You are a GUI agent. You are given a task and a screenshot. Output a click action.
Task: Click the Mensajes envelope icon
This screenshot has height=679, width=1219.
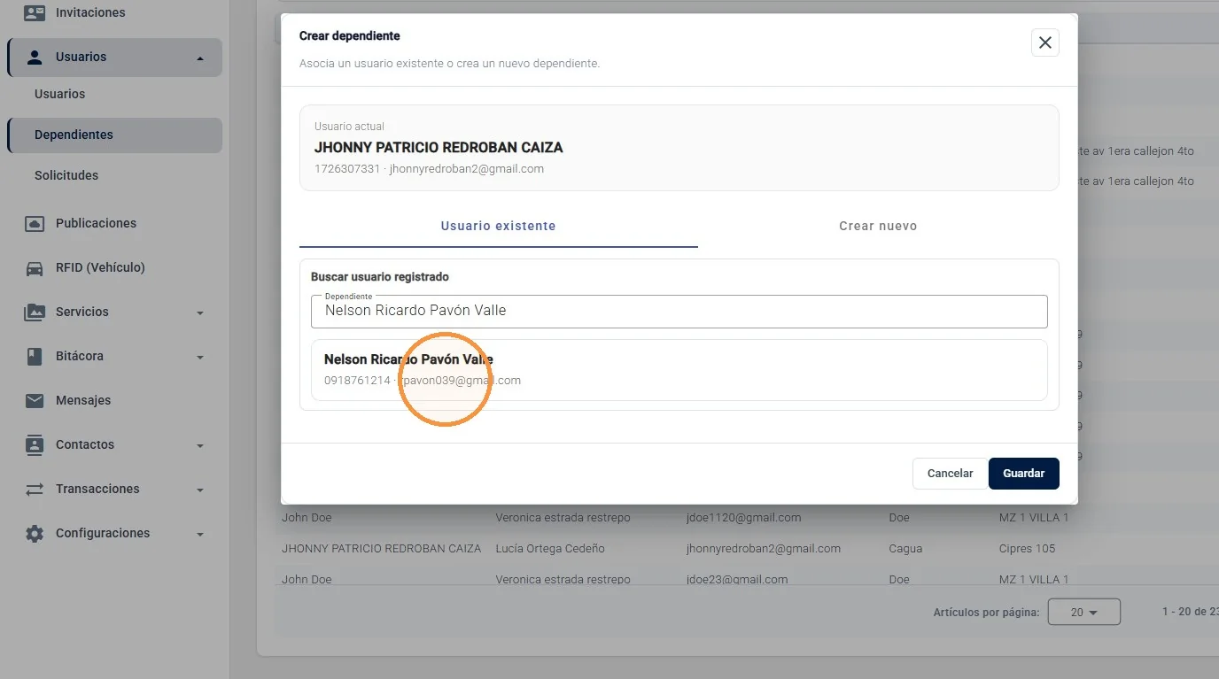pyautogui.click(x=35, y=401)
